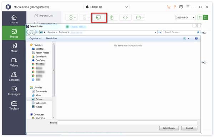This screenshot has width=214, height=137.
Task: Go to Videos section in sidebar
Action: (x=14, y=62)
